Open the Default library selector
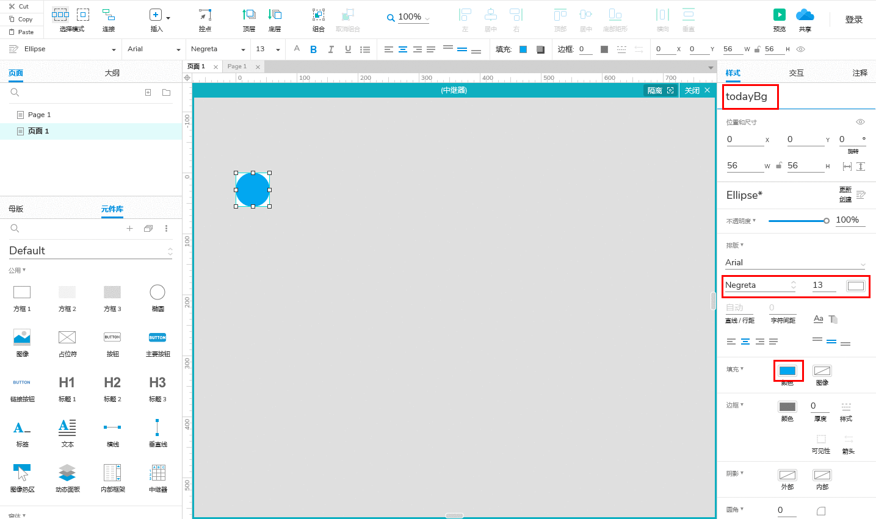 point(91,251)
